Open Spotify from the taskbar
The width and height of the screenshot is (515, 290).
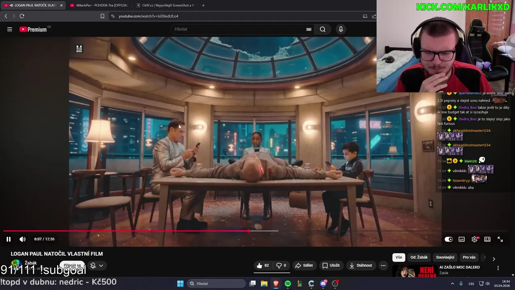[x=288, y=284]
